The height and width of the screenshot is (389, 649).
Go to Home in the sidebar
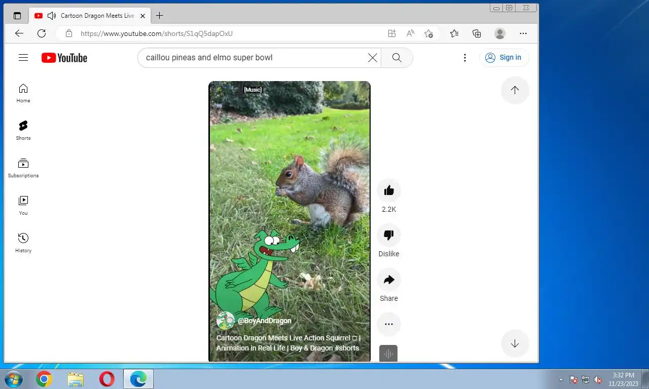coord(23,93)
